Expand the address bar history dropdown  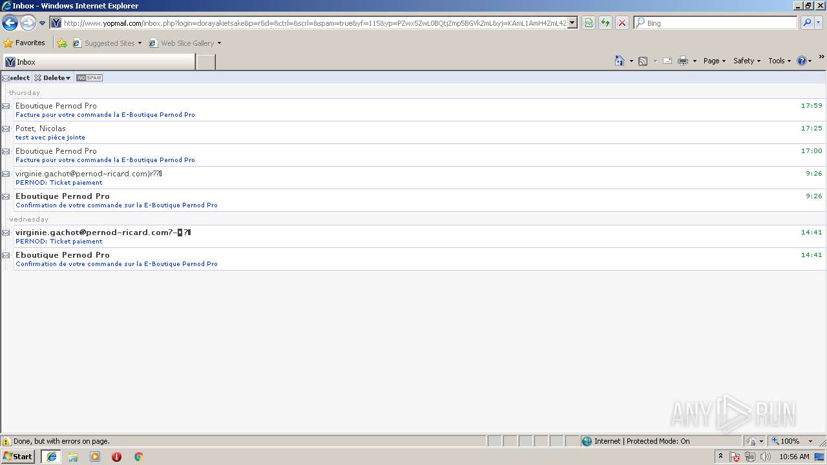point(572,23)
